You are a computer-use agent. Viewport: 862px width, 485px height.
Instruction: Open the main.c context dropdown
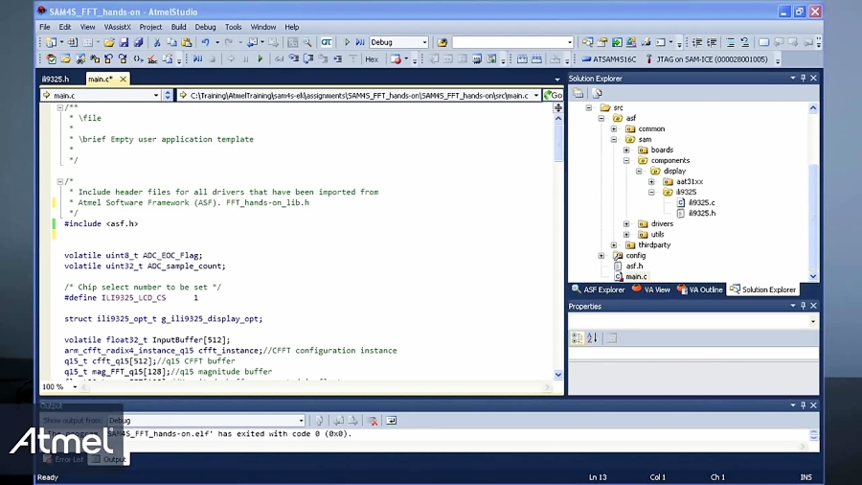156,95
